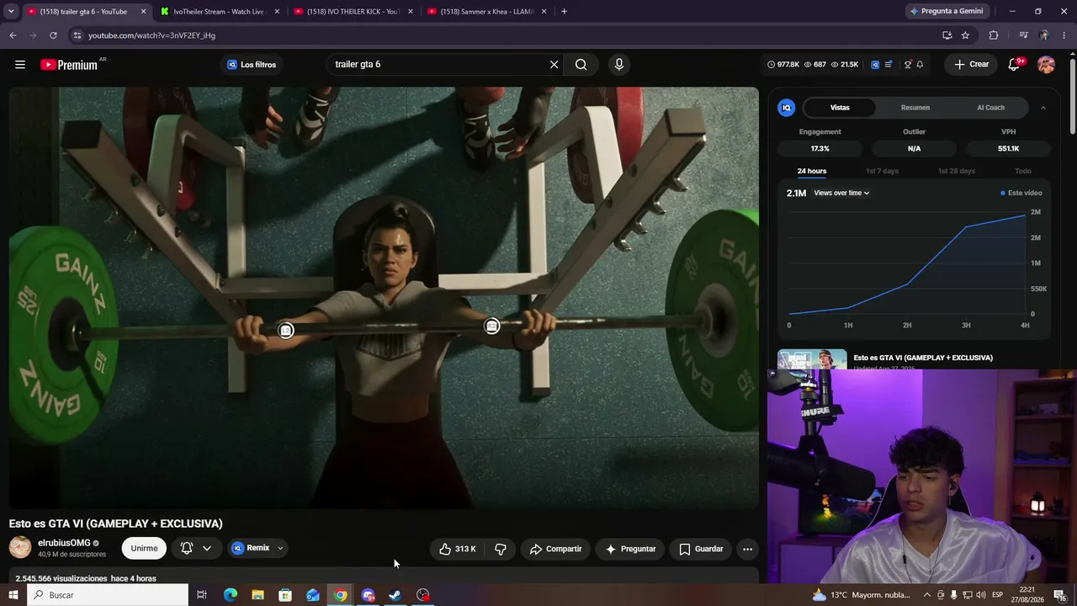Switch to Sammer x Khea browser tab

[x=486, y=11]
